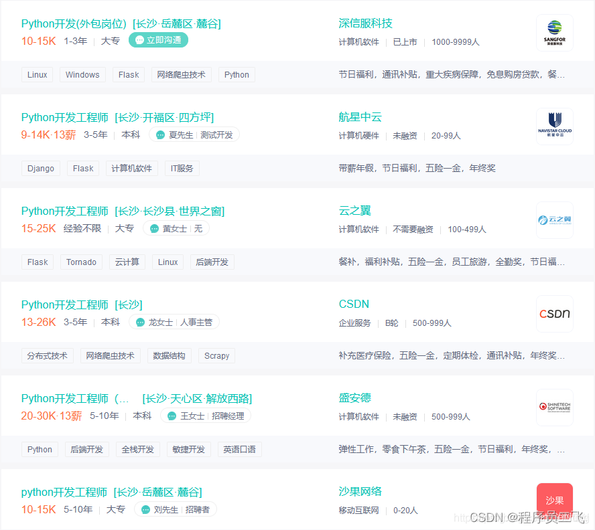Open 云之翼 company name link
The width and height of the screenshot is (595, 530).
tap(355, 210)
